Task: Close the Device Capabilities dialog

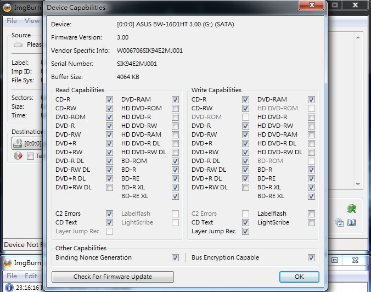Action: coord(311,7)
